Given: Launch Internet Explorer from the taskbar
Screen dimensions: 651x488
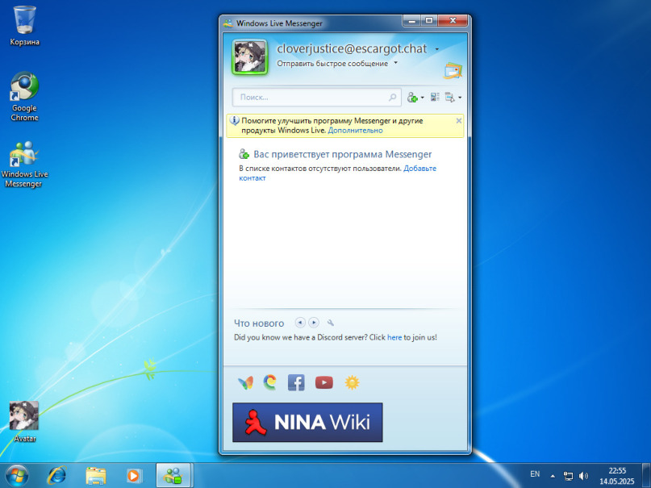Looking at the screenshot, I should click(x=56, y=476).
